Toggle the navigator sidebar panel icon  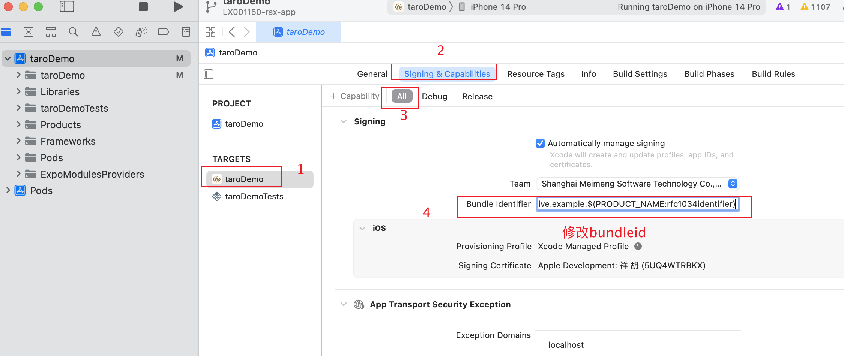coord(67,7)
